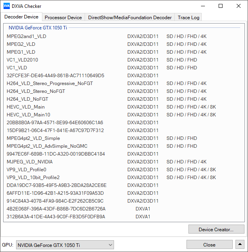
Task: Click the resolution list of MJPEG_VLD_NVIDIA
Action: (186, 162)
